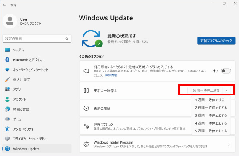Select 3 週間一時停止にする option
239x156 pixels.
point(211,115)
